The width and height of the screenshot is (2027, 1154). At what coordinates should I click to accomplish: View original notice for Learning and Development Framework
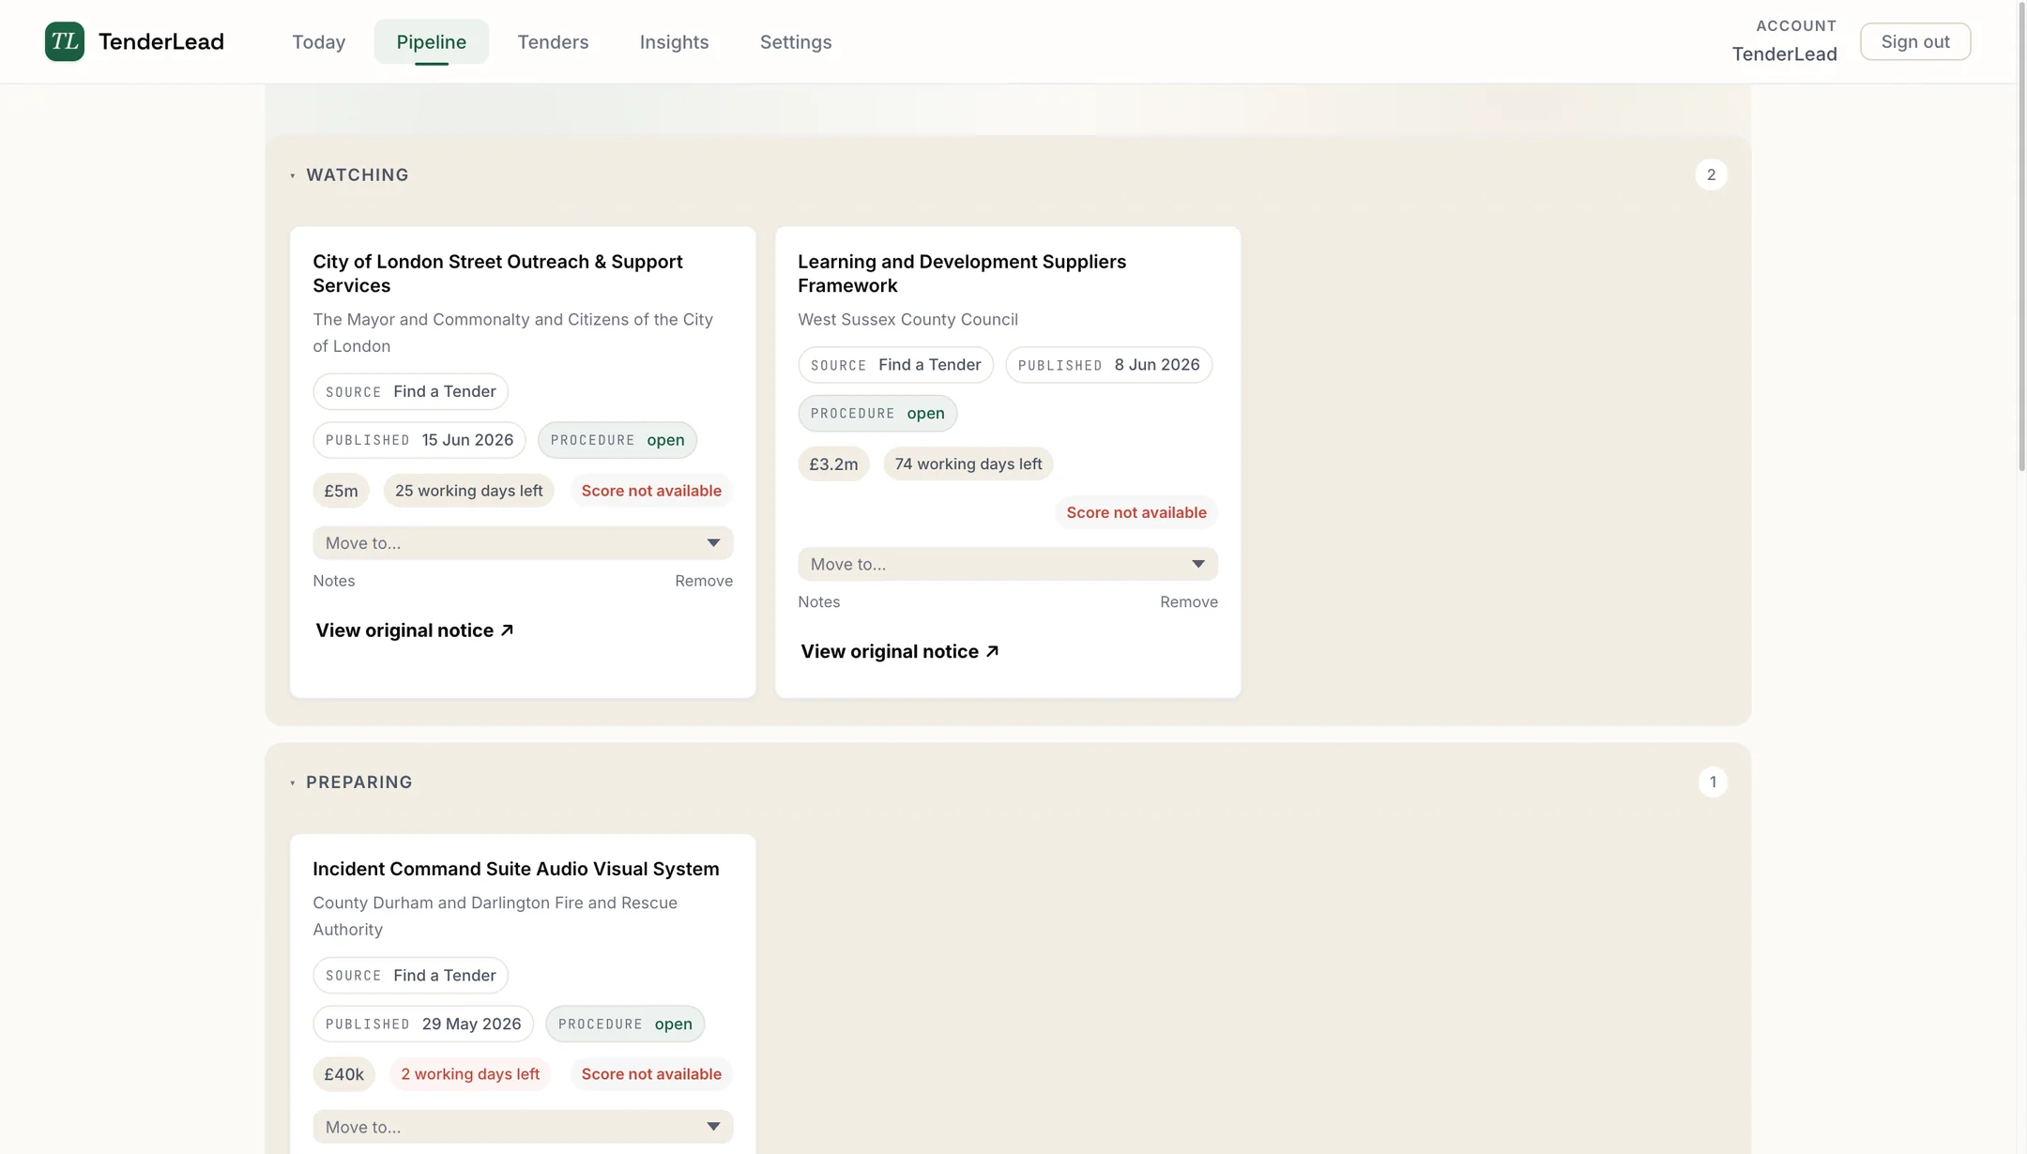[900, 651]
